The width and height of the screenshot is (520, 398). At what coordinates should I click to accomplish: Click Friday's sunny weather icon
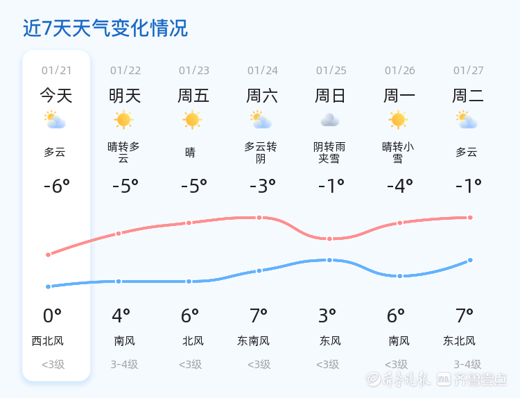pos(192,120)
